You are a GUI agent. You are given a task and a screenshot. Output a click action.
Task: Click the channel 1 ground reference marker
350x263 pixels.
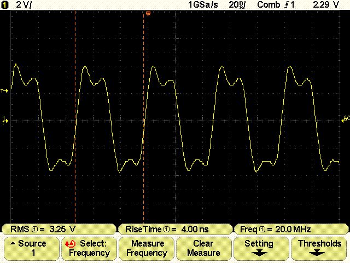tap(5, 120)
